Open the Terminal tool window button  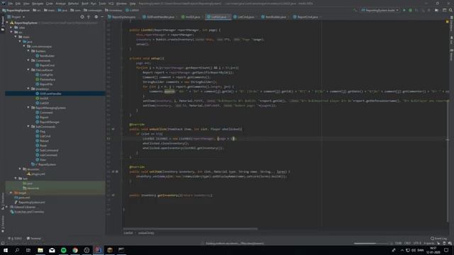coord(34,239)
